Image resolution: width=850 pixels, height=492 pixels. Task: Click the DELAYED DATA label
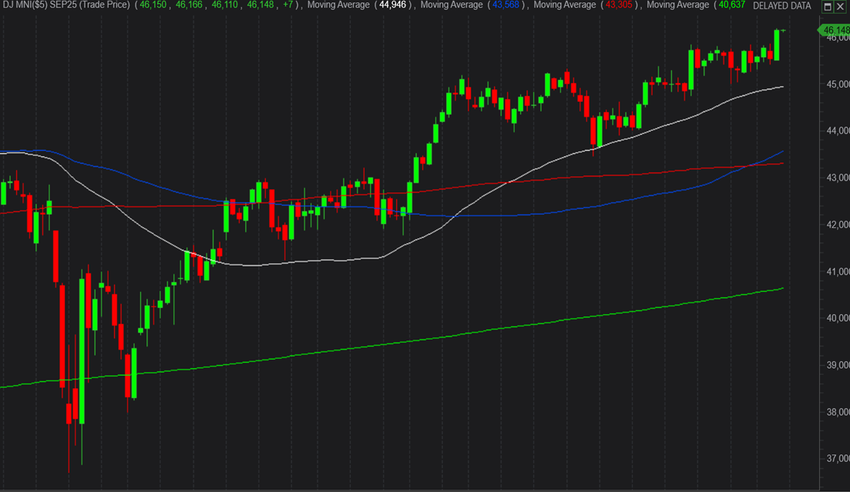pos(781,6)
